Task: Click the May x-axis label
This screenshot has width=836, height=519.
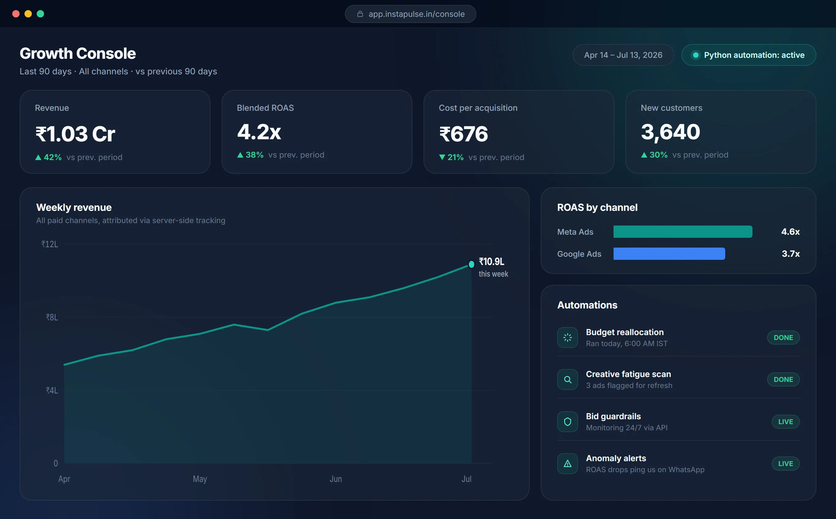Action: click(200, 479)
